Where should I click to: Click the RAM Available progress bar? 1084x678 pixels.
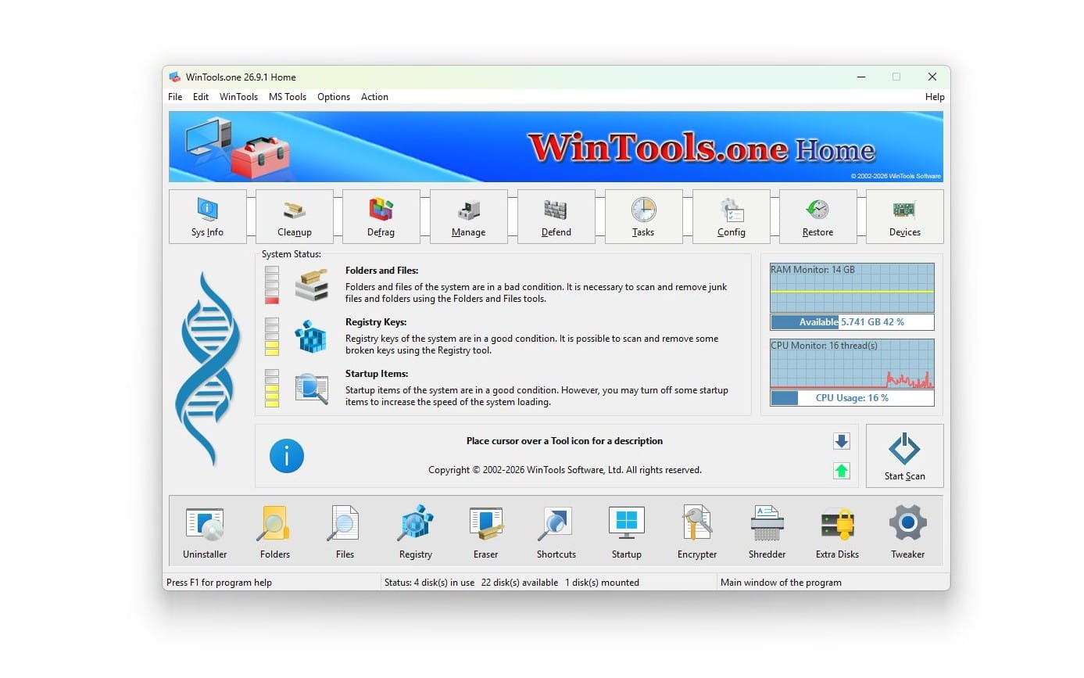pos(852,322)
